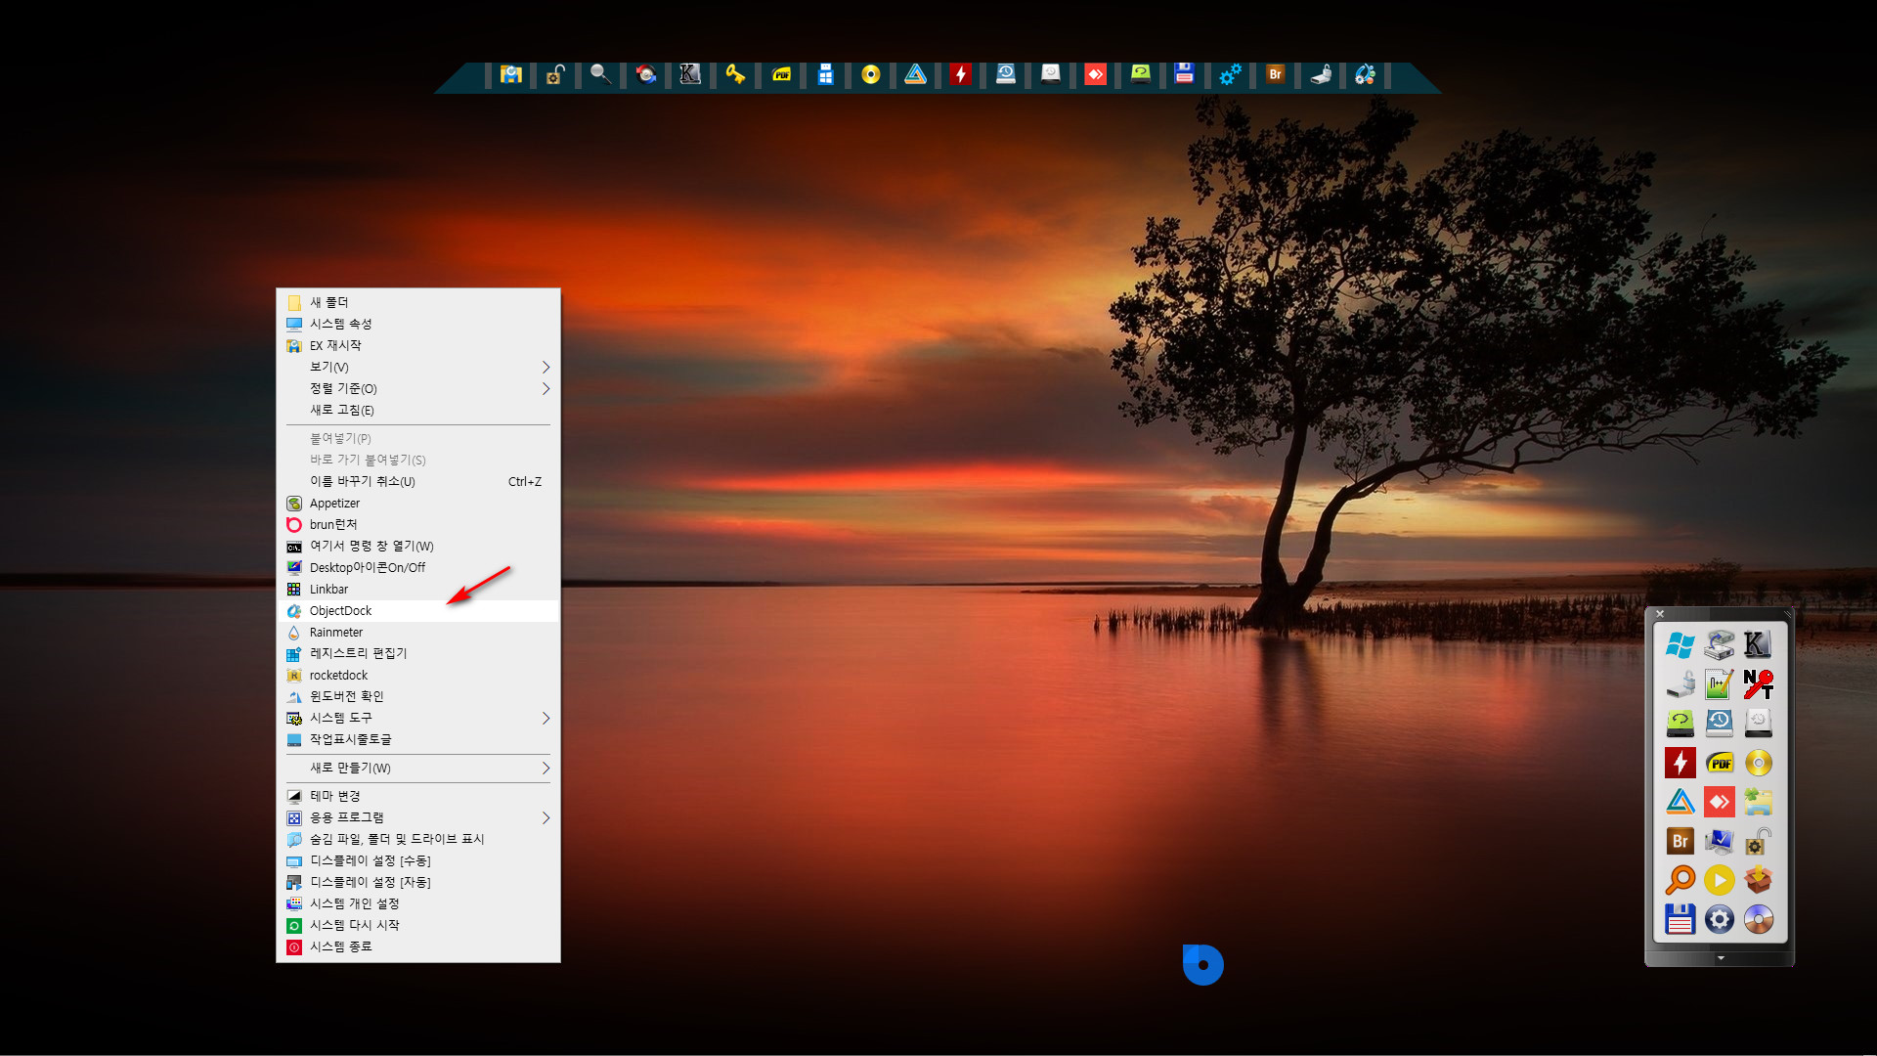This screenshot has width=1877, height=1056.
Task: Click the red lightning bolt icon in the grid launcher
Action: click(x=1681, y=763)
